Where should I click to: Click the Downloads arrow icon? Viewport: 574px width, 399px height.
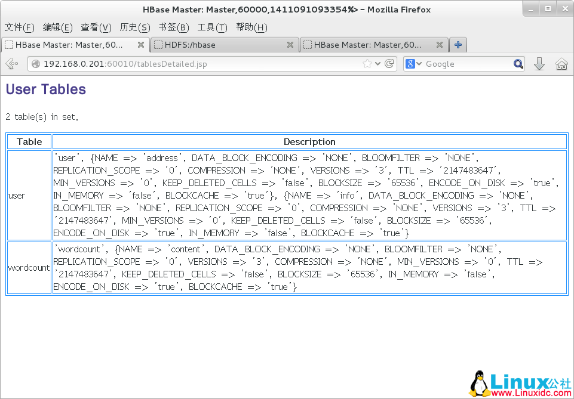(x=539, y=64)
